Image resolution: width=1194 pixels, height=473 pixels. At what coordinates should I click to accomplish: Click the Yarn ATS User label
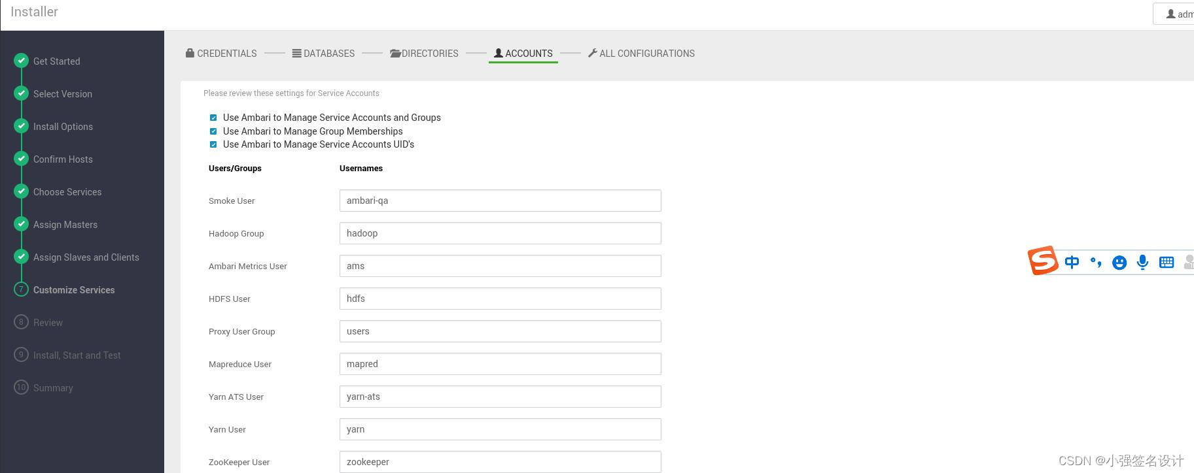(x=236, y=397)
